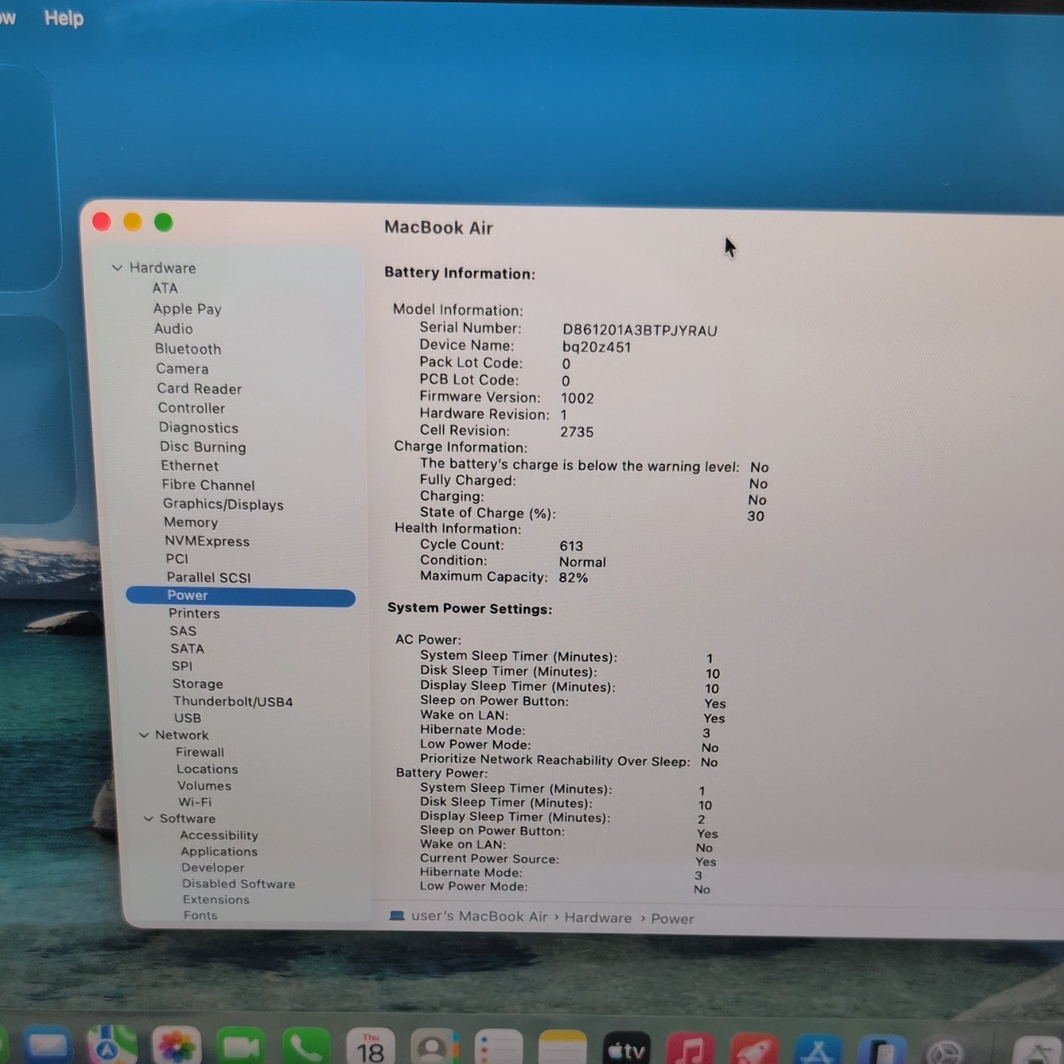Screen dimensions: 1064x1064
Task: Click Power in the bottom path bar
Action: point(672,918)
